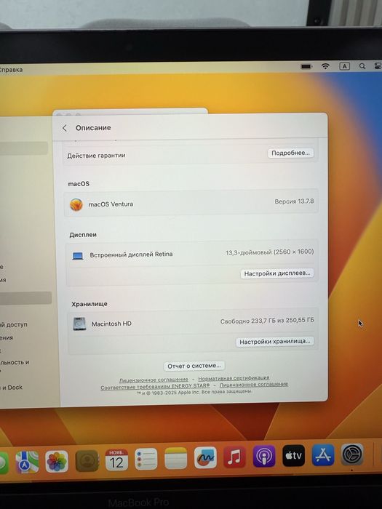
Task: Click the macOS Ventura logo icon
Action: click(x=76, y=204)
